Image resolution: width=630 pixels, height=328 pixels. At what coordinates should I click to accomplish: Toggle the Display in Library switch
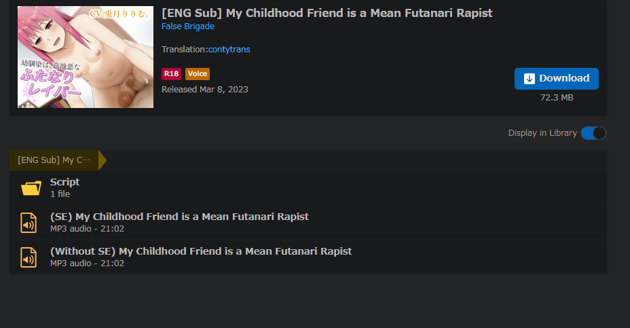[593, 133]
